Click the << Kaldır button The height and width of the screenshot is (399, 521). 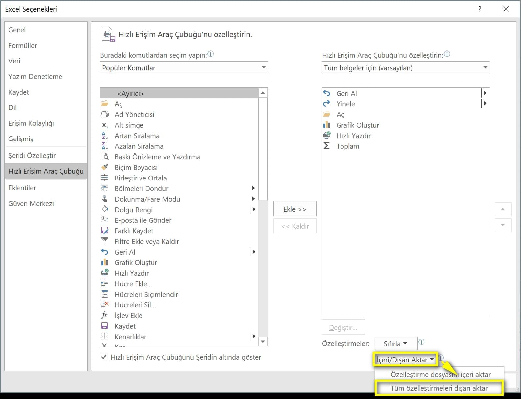(295, 226)
